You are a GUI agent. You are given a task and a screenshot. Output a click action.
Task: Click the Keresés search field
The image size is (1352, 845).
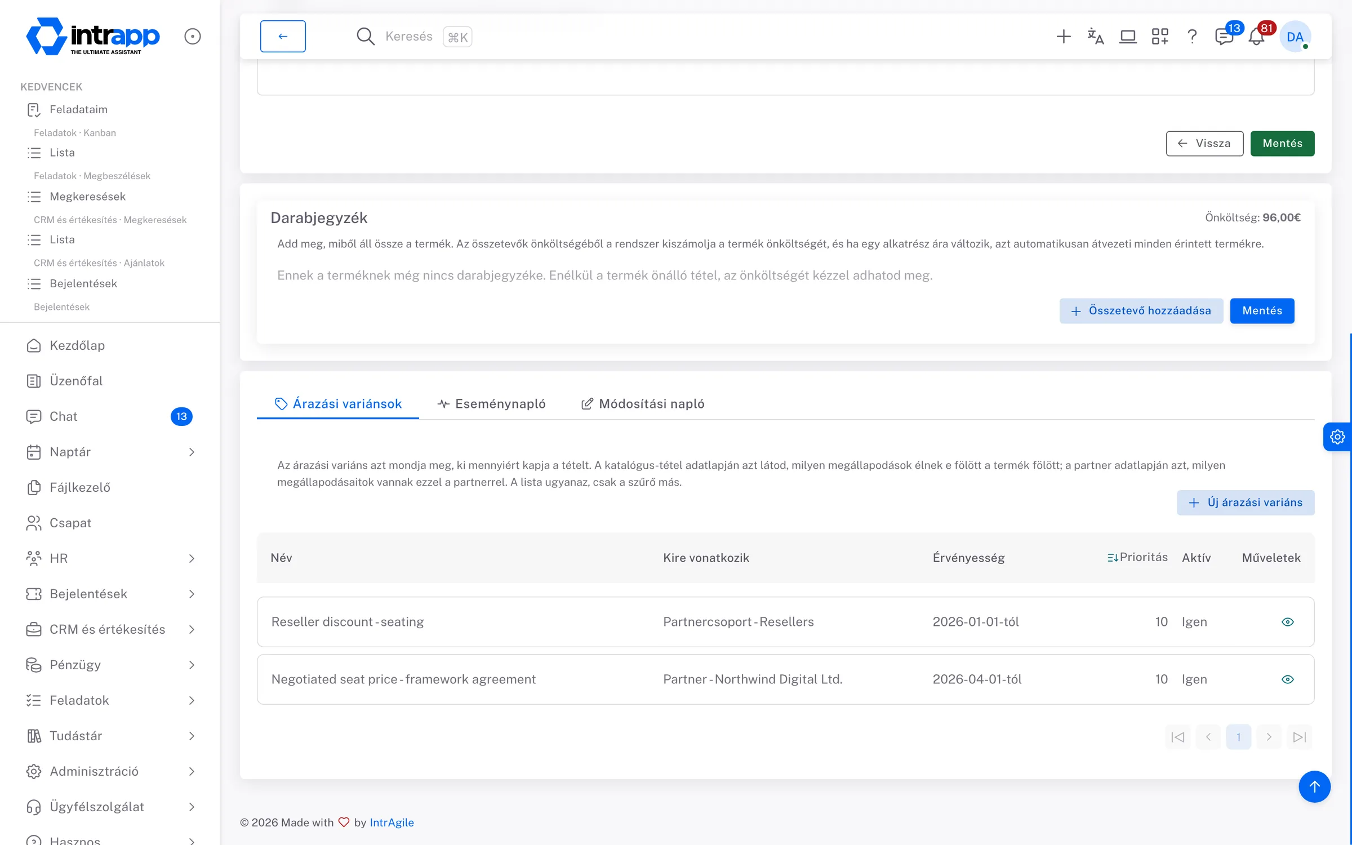coord(409,37)
